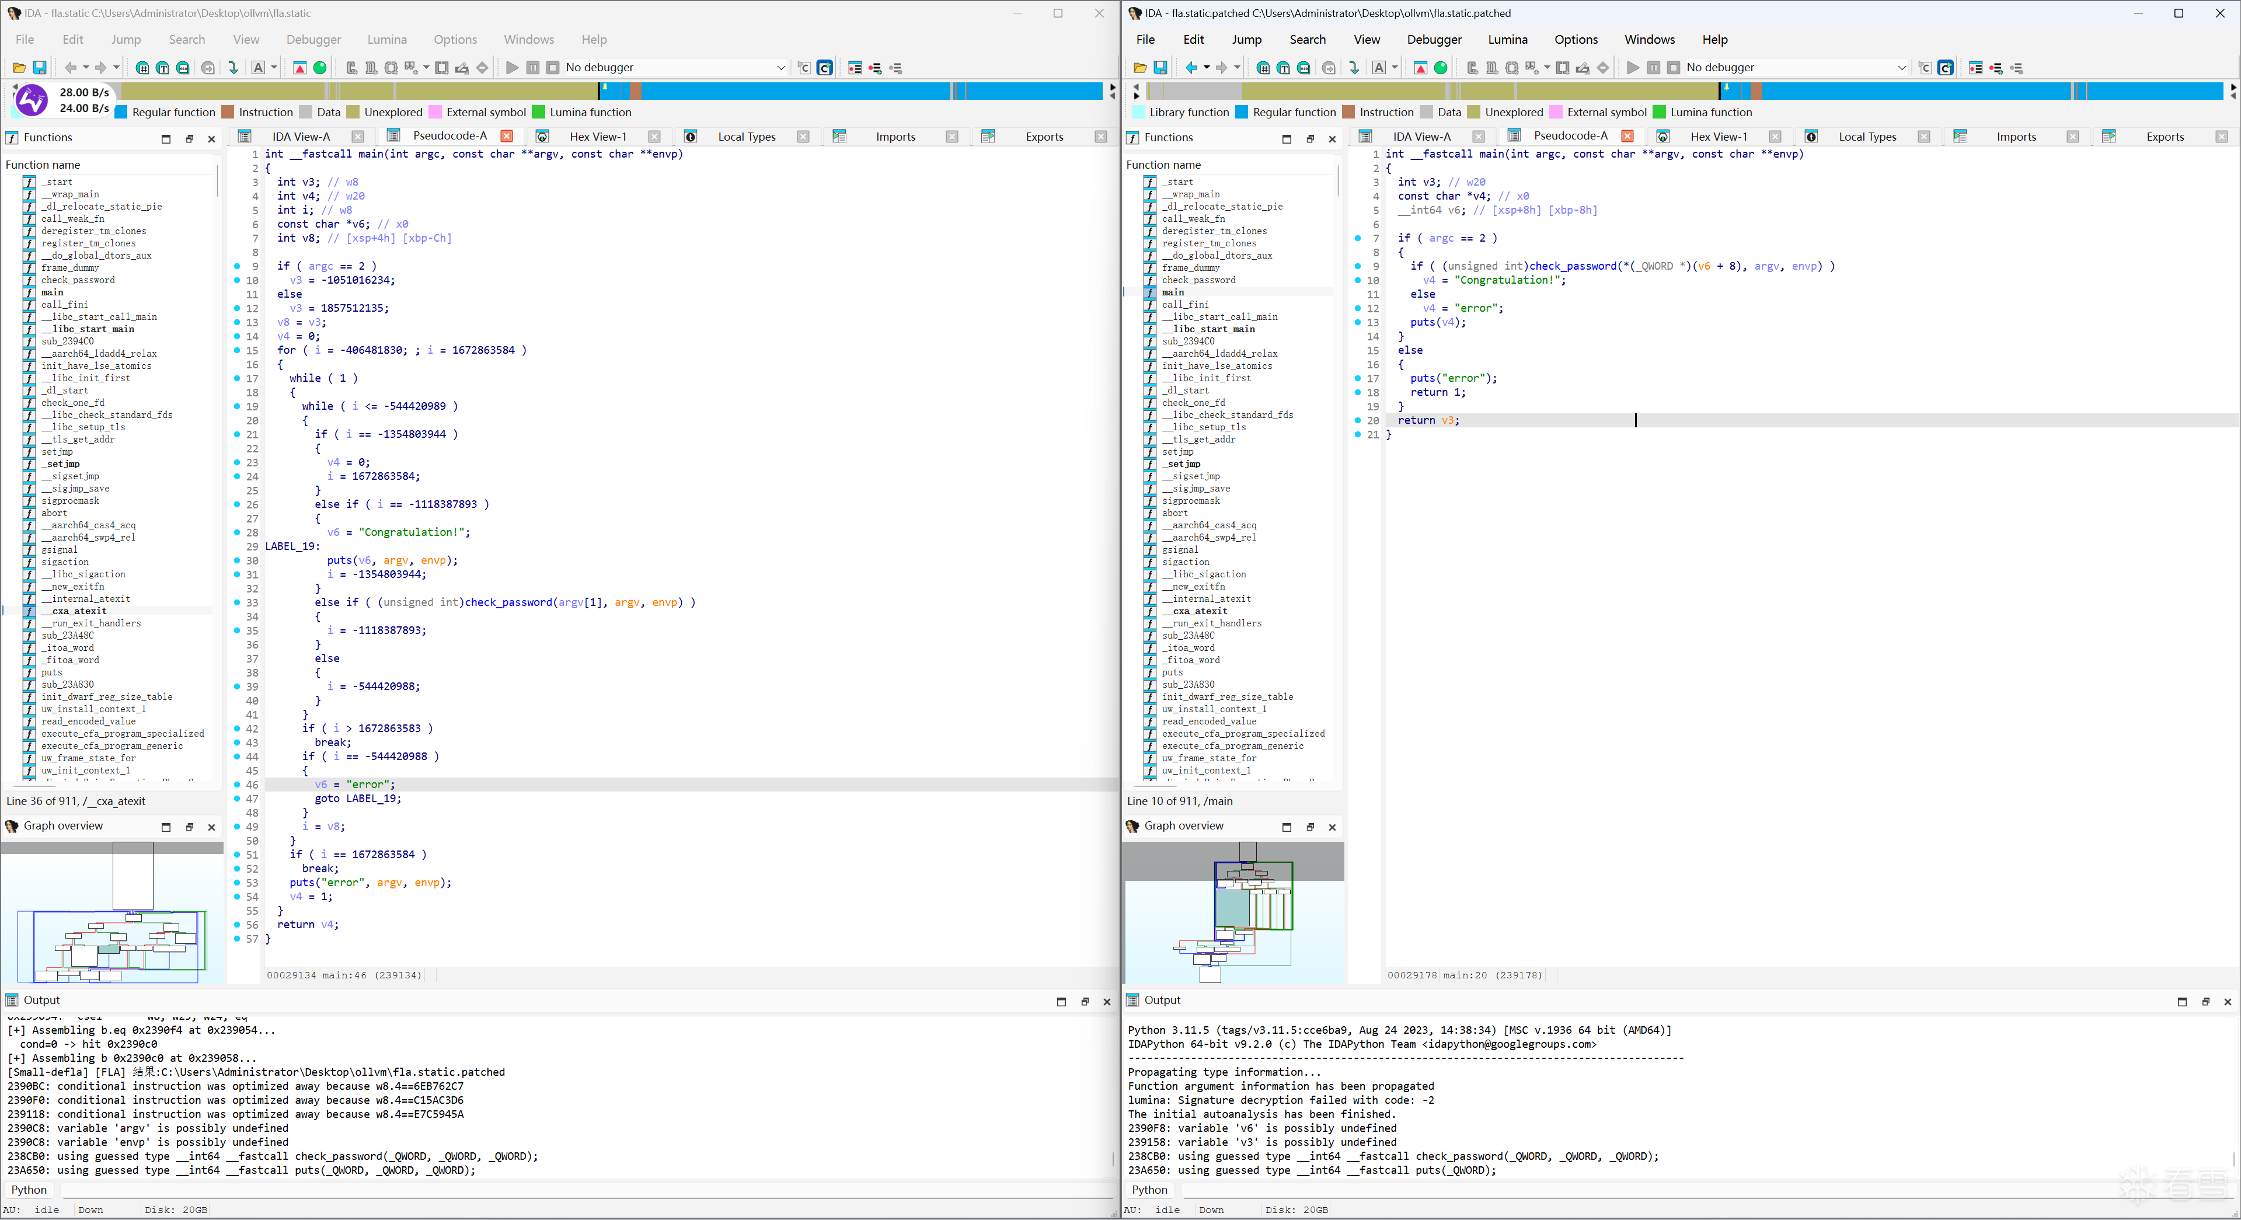Select check_password in right Functions list
2241x1220 pixels.
click(1198, 280)
